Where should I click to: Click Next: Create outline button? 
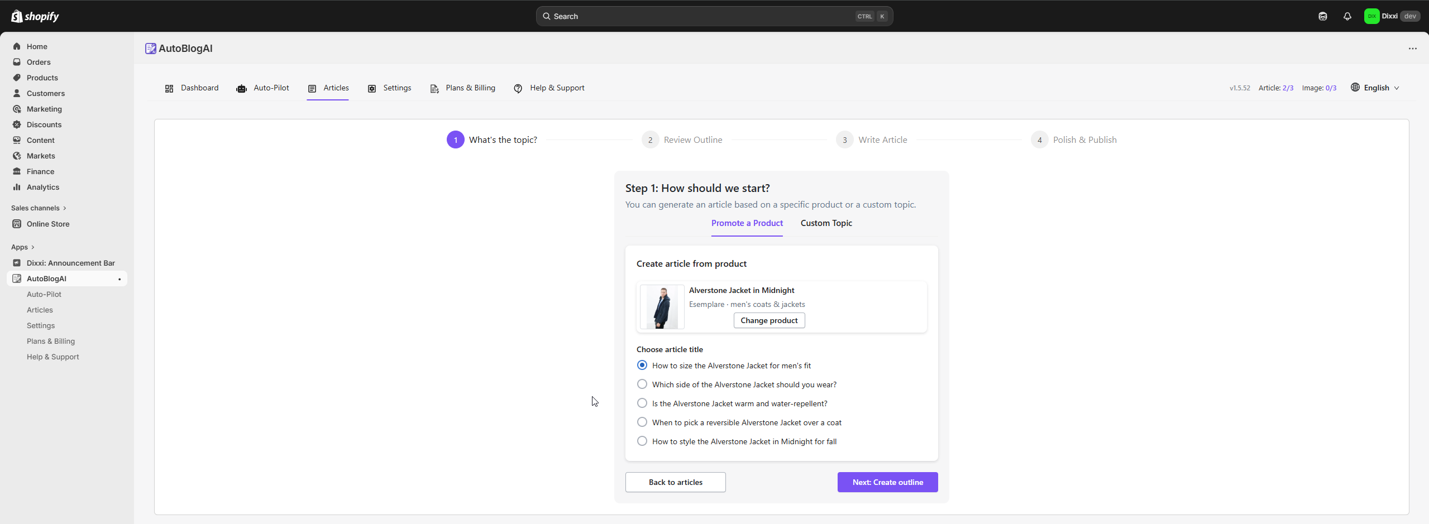point(887,482)
